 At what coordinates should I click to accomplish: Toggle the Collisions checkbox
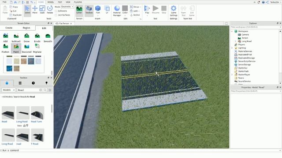[56, 11]
